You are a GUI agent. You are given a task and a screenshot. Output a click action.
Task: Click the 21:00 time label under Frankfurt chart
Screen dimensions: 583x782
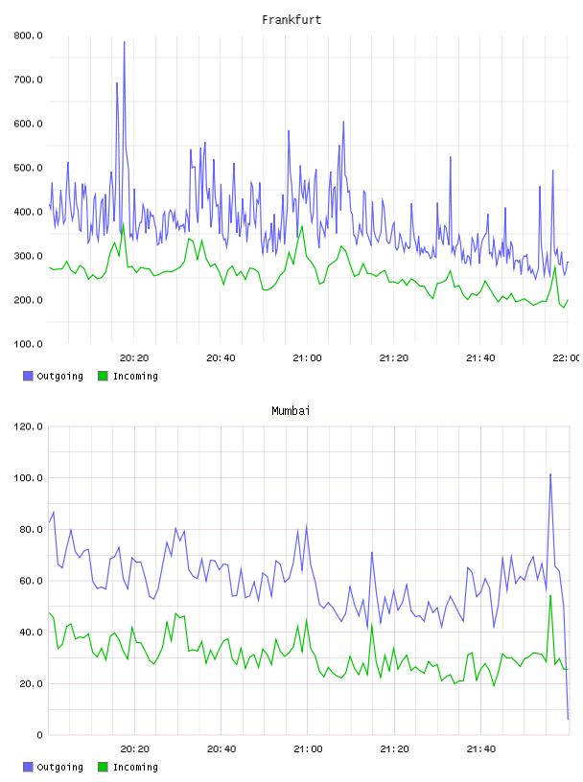point(308,358)
